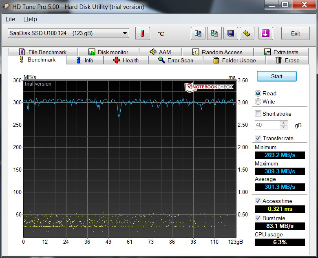This screenshot has height=258, width=318.
Task: Uncheck the Access time checkbox
Action: click(x=258, y=201)
